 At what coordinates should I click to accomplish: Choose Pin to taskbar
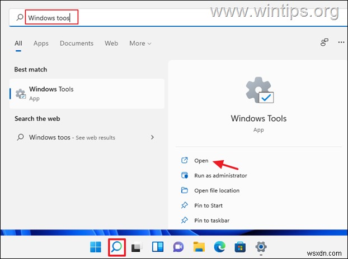[x=211, y=220]
